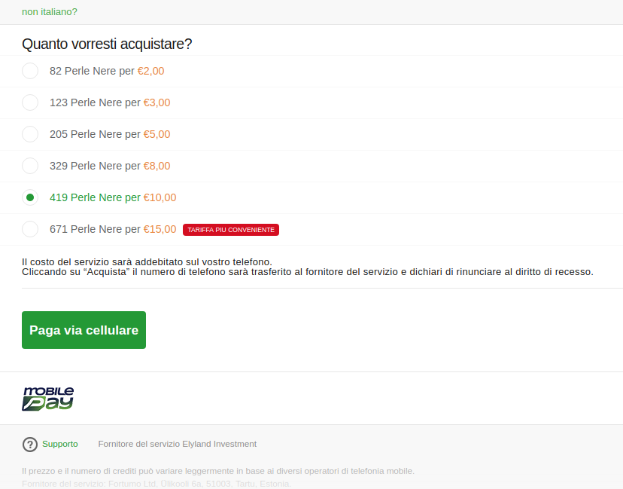Open the "non italiano?" link
Screen dimensions: 623x489
(x=50, y=12)
